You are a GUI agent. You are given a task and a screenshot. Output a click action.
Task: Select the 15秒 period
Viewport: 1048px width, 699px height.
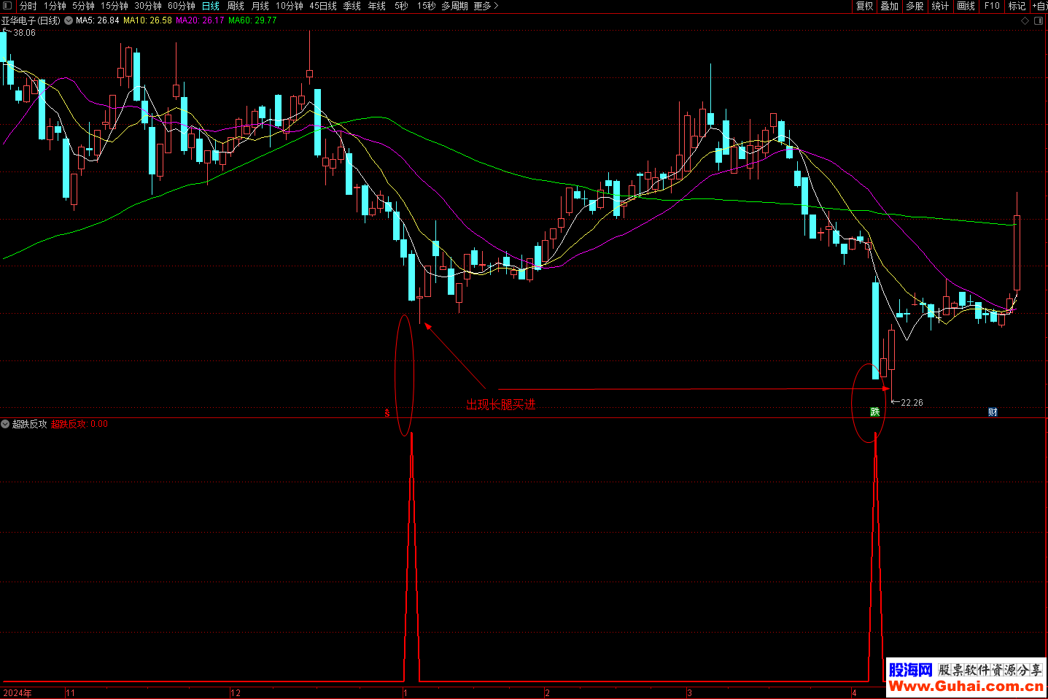point(426,6)
